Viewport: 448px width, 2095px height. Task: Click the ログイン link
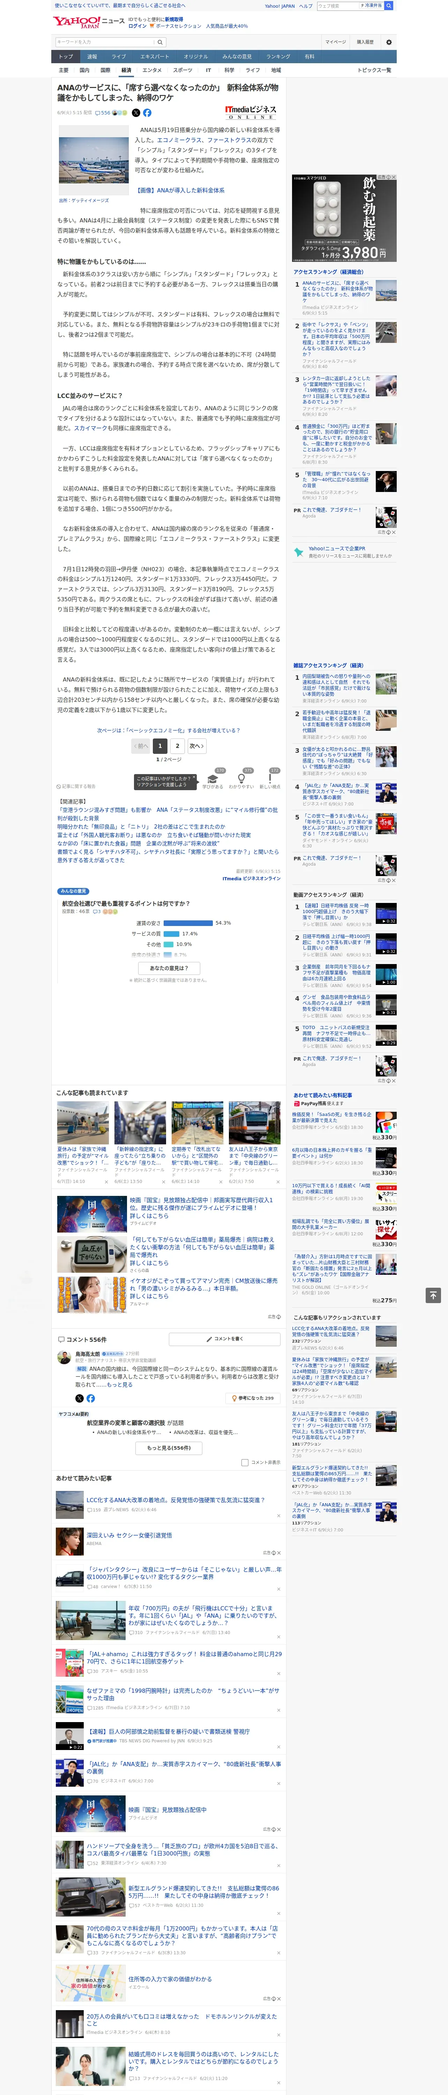click(137, 26)
